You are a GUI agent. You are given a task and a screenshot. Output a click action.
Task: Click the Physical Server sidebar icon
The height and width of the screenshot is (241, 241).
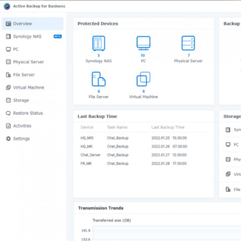coord(8,62)
